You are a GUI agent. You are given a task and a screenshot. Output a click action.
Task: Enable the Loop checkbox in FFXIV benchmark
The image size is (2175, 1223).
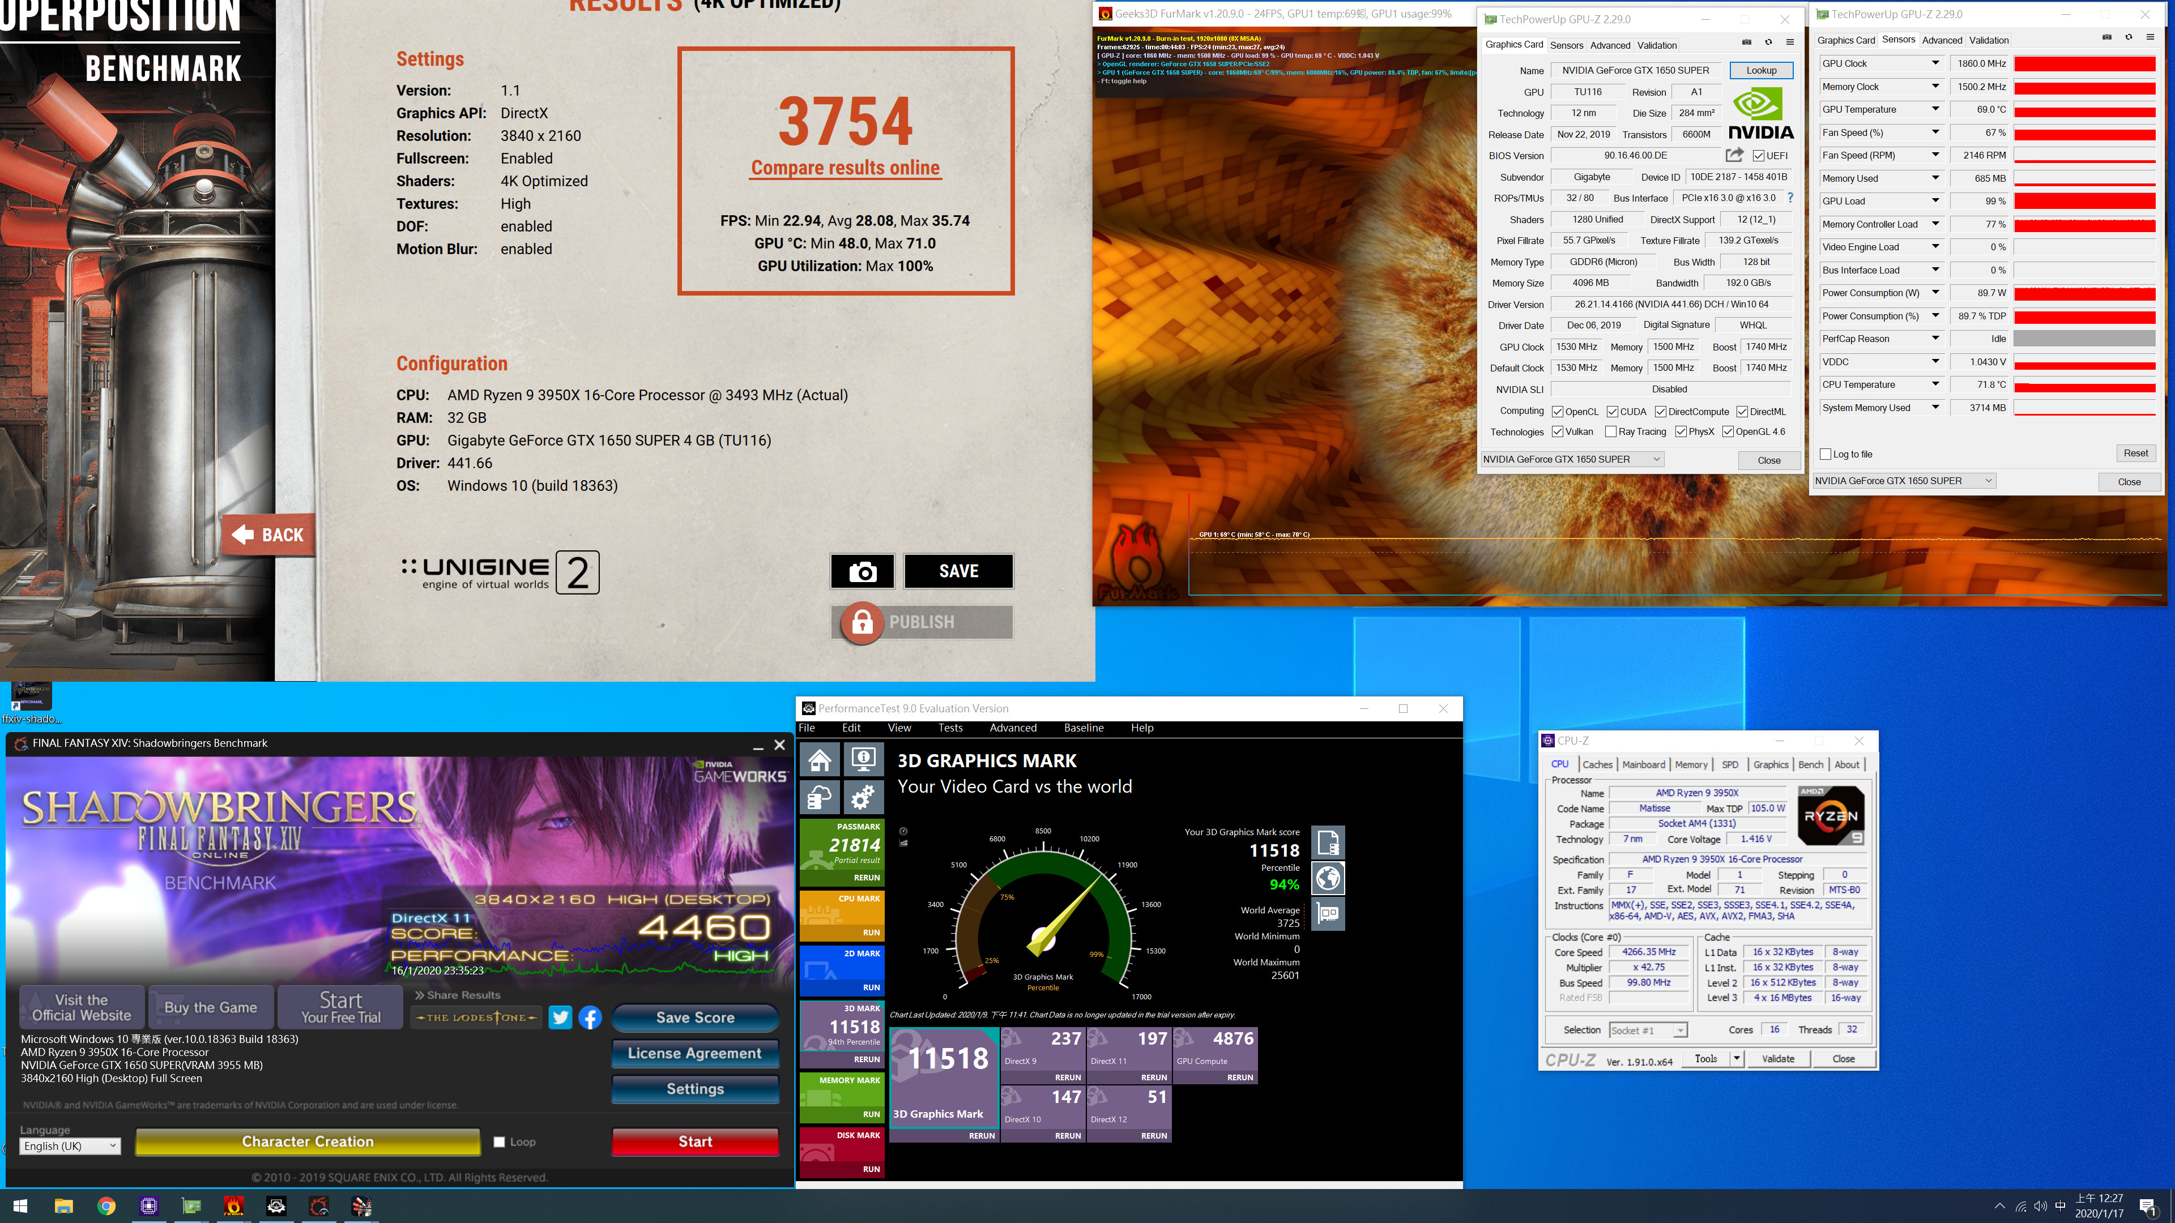tap(499, 1142)
